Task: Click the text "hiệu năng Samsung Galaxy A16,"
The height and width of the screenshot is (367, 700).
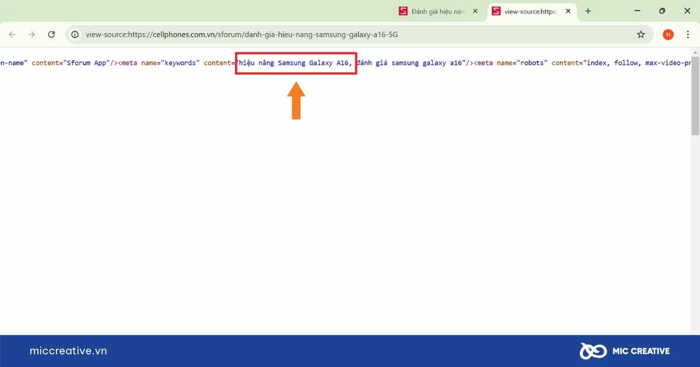Action: tap(296, 63)
